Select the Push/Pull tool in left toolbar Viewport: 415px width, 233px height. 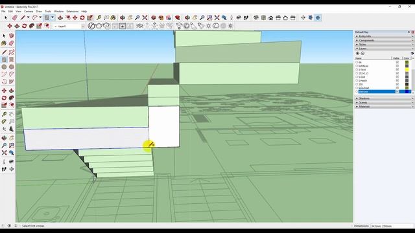12,91
